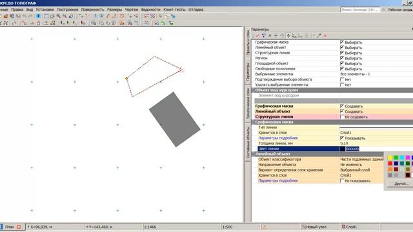Click the Толщина линии value 0,10
The width and height of the screenshot is (413, 232).
tap(344, 143)
